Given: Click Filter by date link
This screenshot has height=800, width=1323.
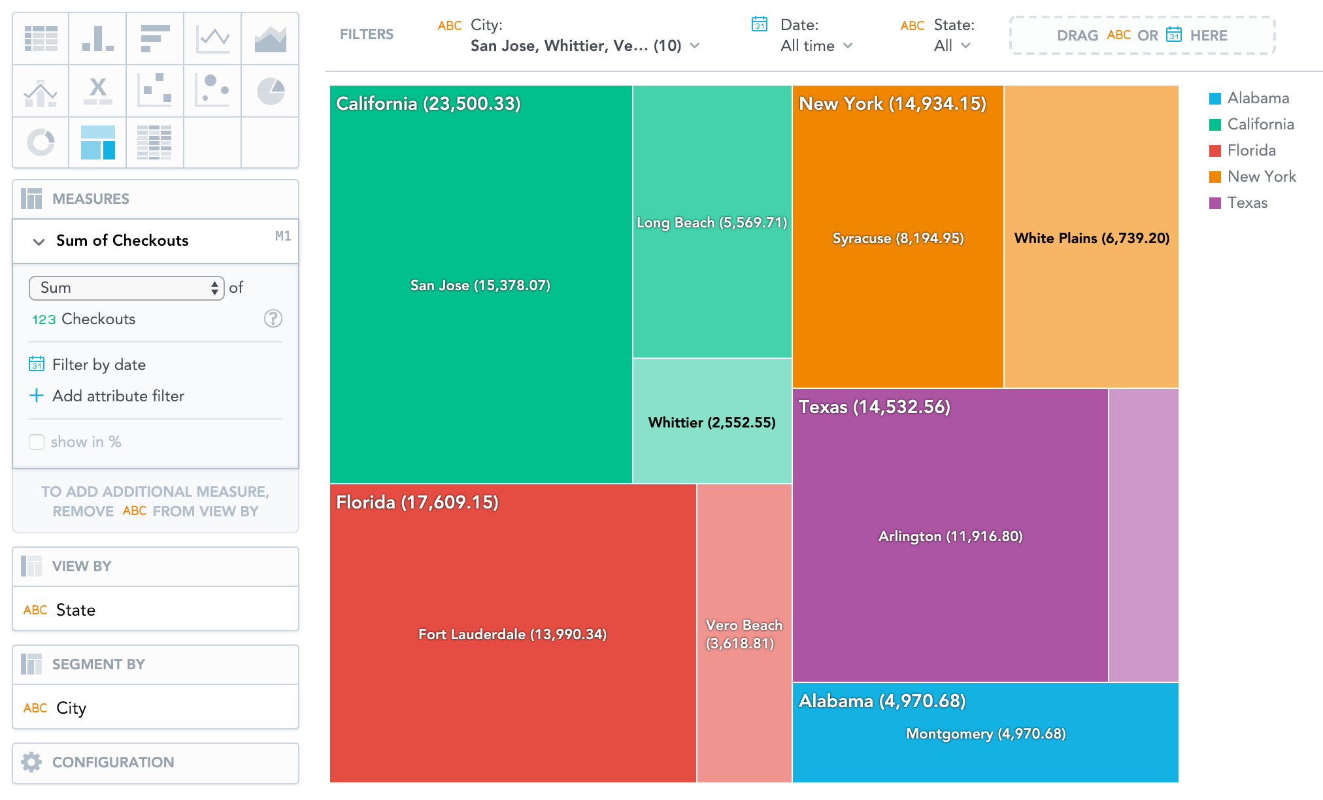Looking at the screenshot, I should (x=99, y=364).
